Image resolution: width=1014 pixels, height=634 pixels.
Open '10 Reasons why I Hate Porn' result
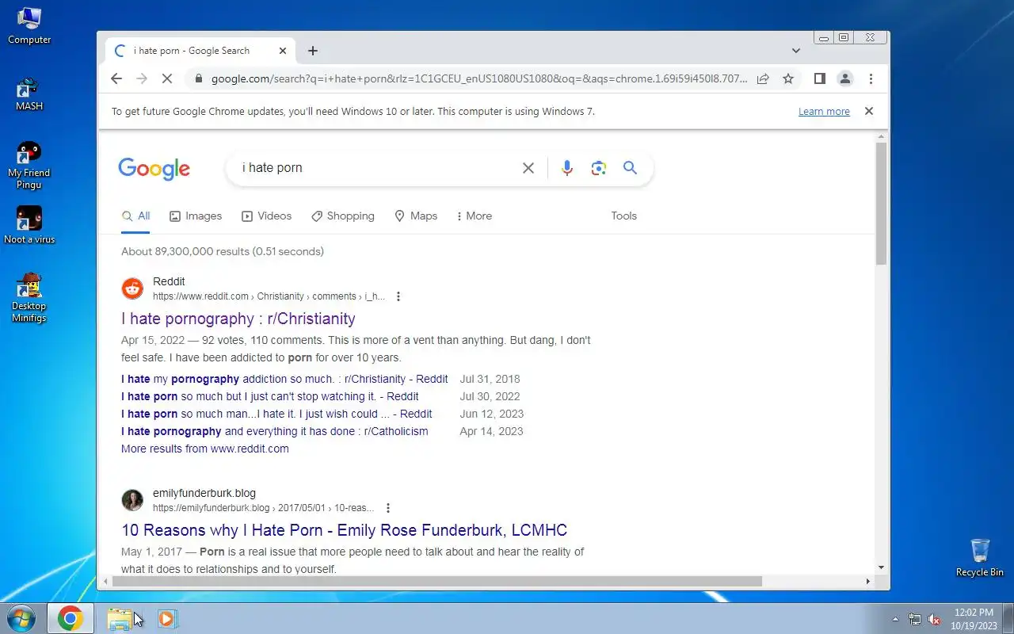pos(345,530)
